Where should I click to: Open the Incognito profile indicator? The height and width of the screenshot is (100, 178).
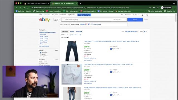click(166, 7)
